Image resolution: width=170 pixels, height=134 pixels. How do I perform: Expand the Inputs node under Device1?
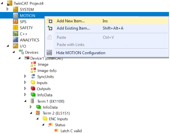[25, 82]
